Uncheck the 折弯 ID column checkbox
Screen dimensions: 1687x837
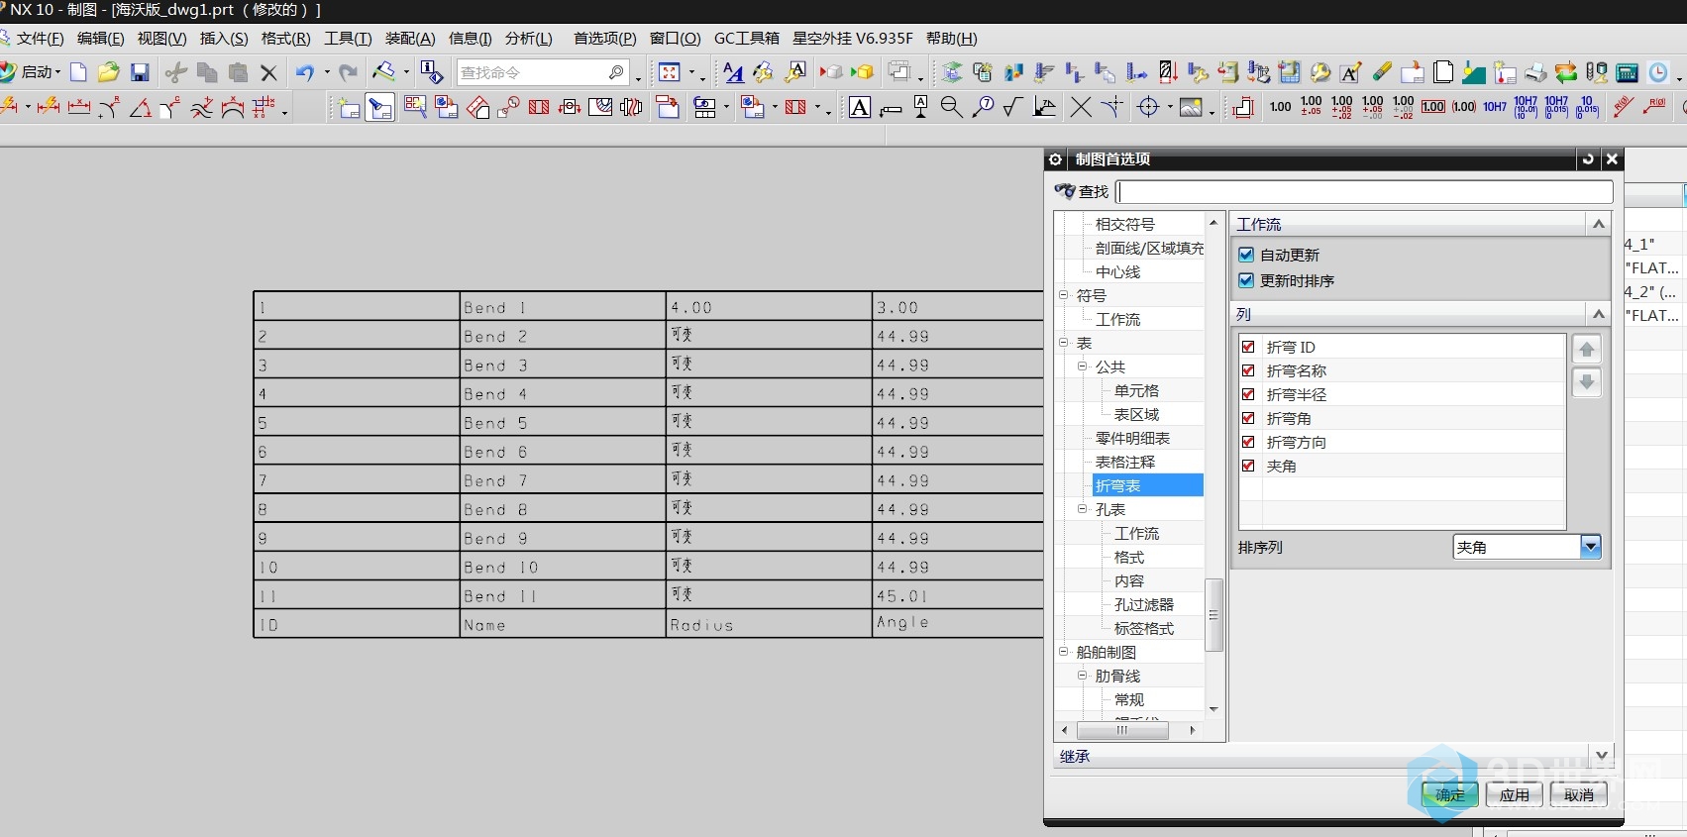tap(1248, 347)
